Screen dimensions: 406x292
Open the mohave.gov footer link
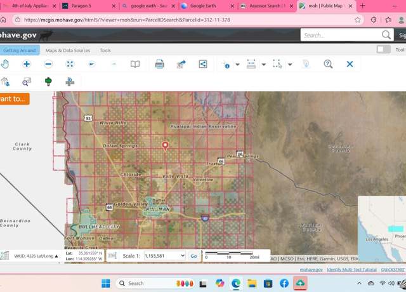pos(311,270)
